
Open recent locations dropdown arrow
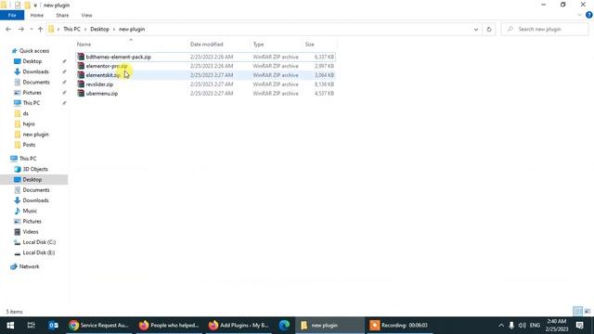[x=31, y=29]
